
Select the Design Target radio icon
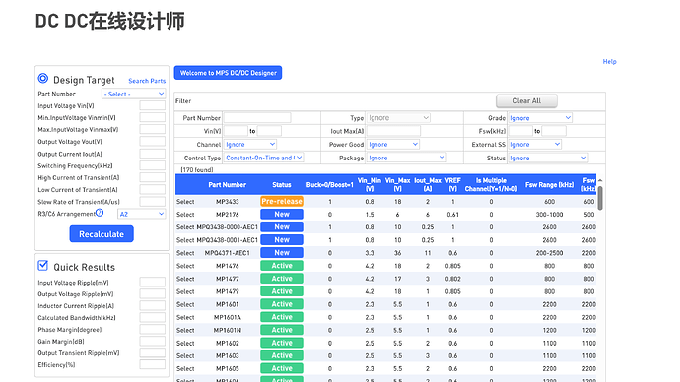click(x=43, y=79)
